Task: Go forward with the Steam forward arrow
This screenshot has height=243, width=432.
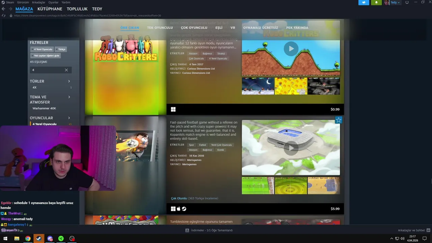Action: pyautogui.click(x=10, y=9)
